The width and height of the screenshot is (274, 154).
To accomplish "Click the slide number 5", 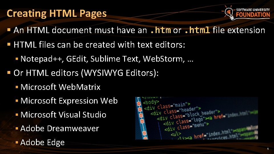I will pyautogui.click(x=268, y=149).
